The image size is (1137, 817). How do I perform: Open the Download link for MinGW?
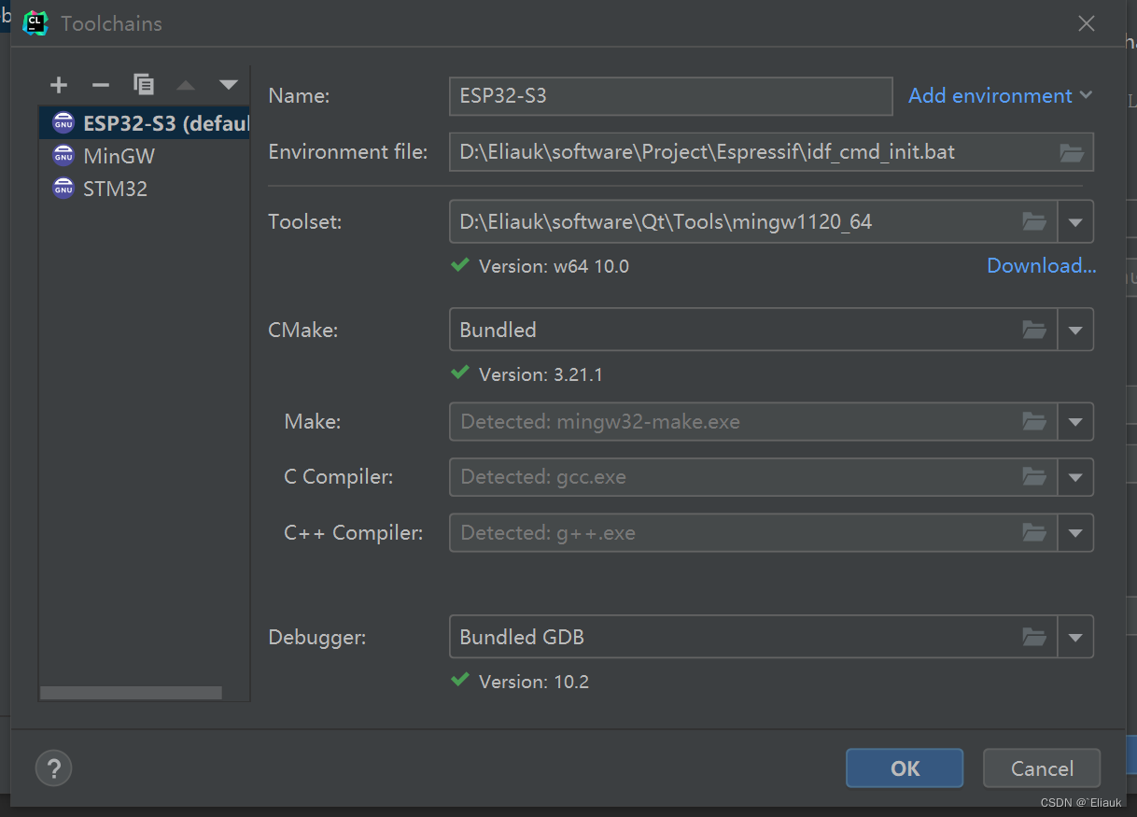point(1040,265)
